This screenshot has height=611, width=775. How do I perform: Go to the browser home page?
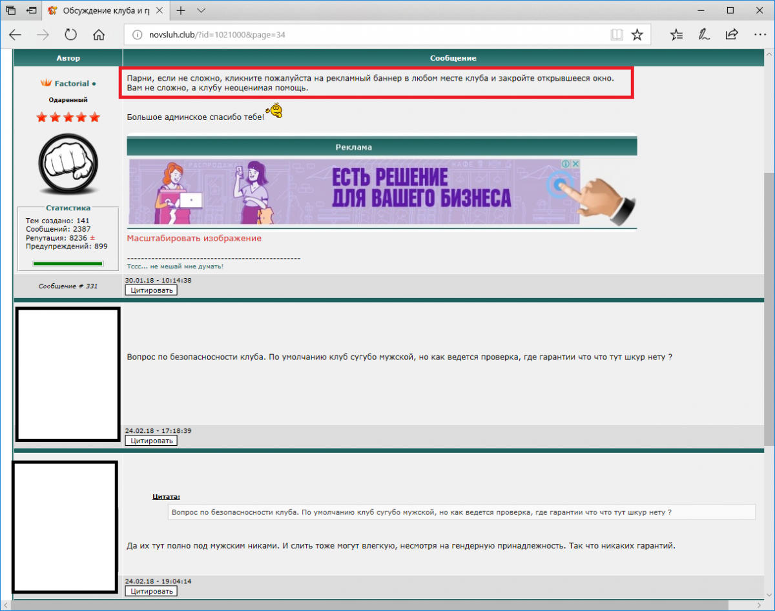coord(99,35)
